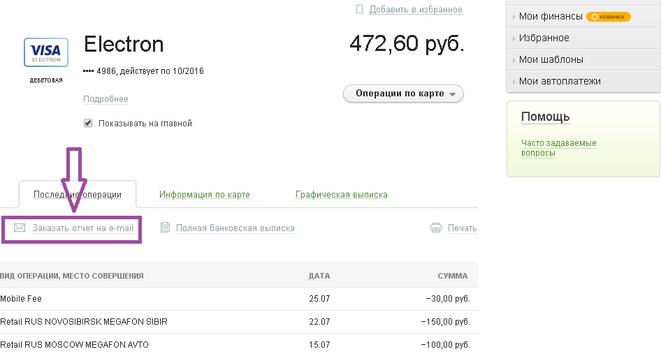This screenshot has height=354, width=661.
Task: Click the Печать link text
Action: [462, 228]
